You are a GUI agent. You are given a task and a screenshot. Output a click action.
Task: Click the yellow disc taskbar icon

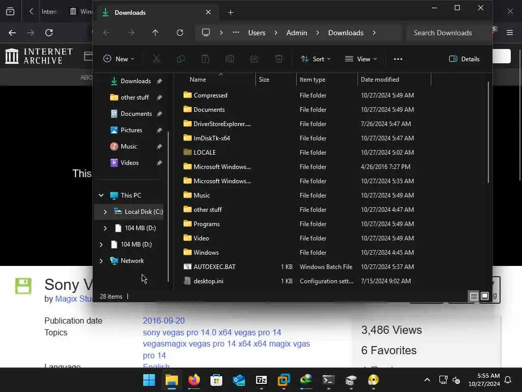click(373, 380)
